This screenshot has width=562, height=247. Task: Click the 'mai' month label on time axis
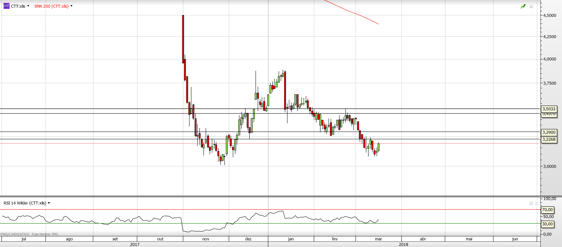pyautogui.click(x=469, y=239)
